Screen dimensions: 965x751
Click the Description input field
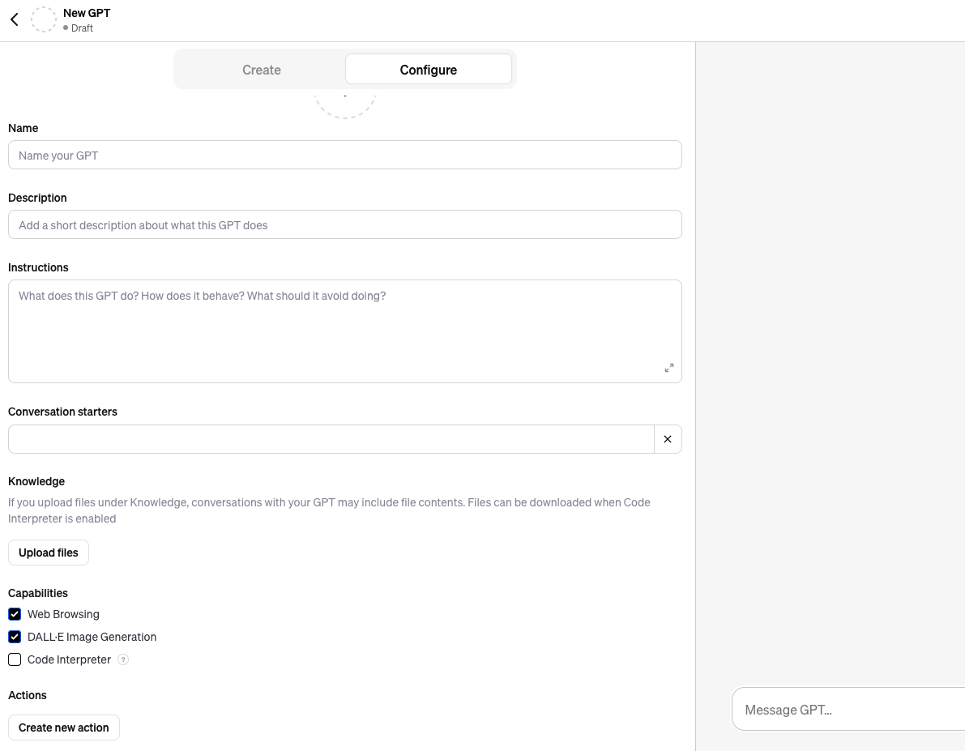(344, 225)
